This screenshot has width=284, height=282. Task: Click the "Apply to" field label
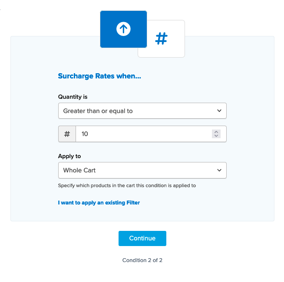point(69,156)
